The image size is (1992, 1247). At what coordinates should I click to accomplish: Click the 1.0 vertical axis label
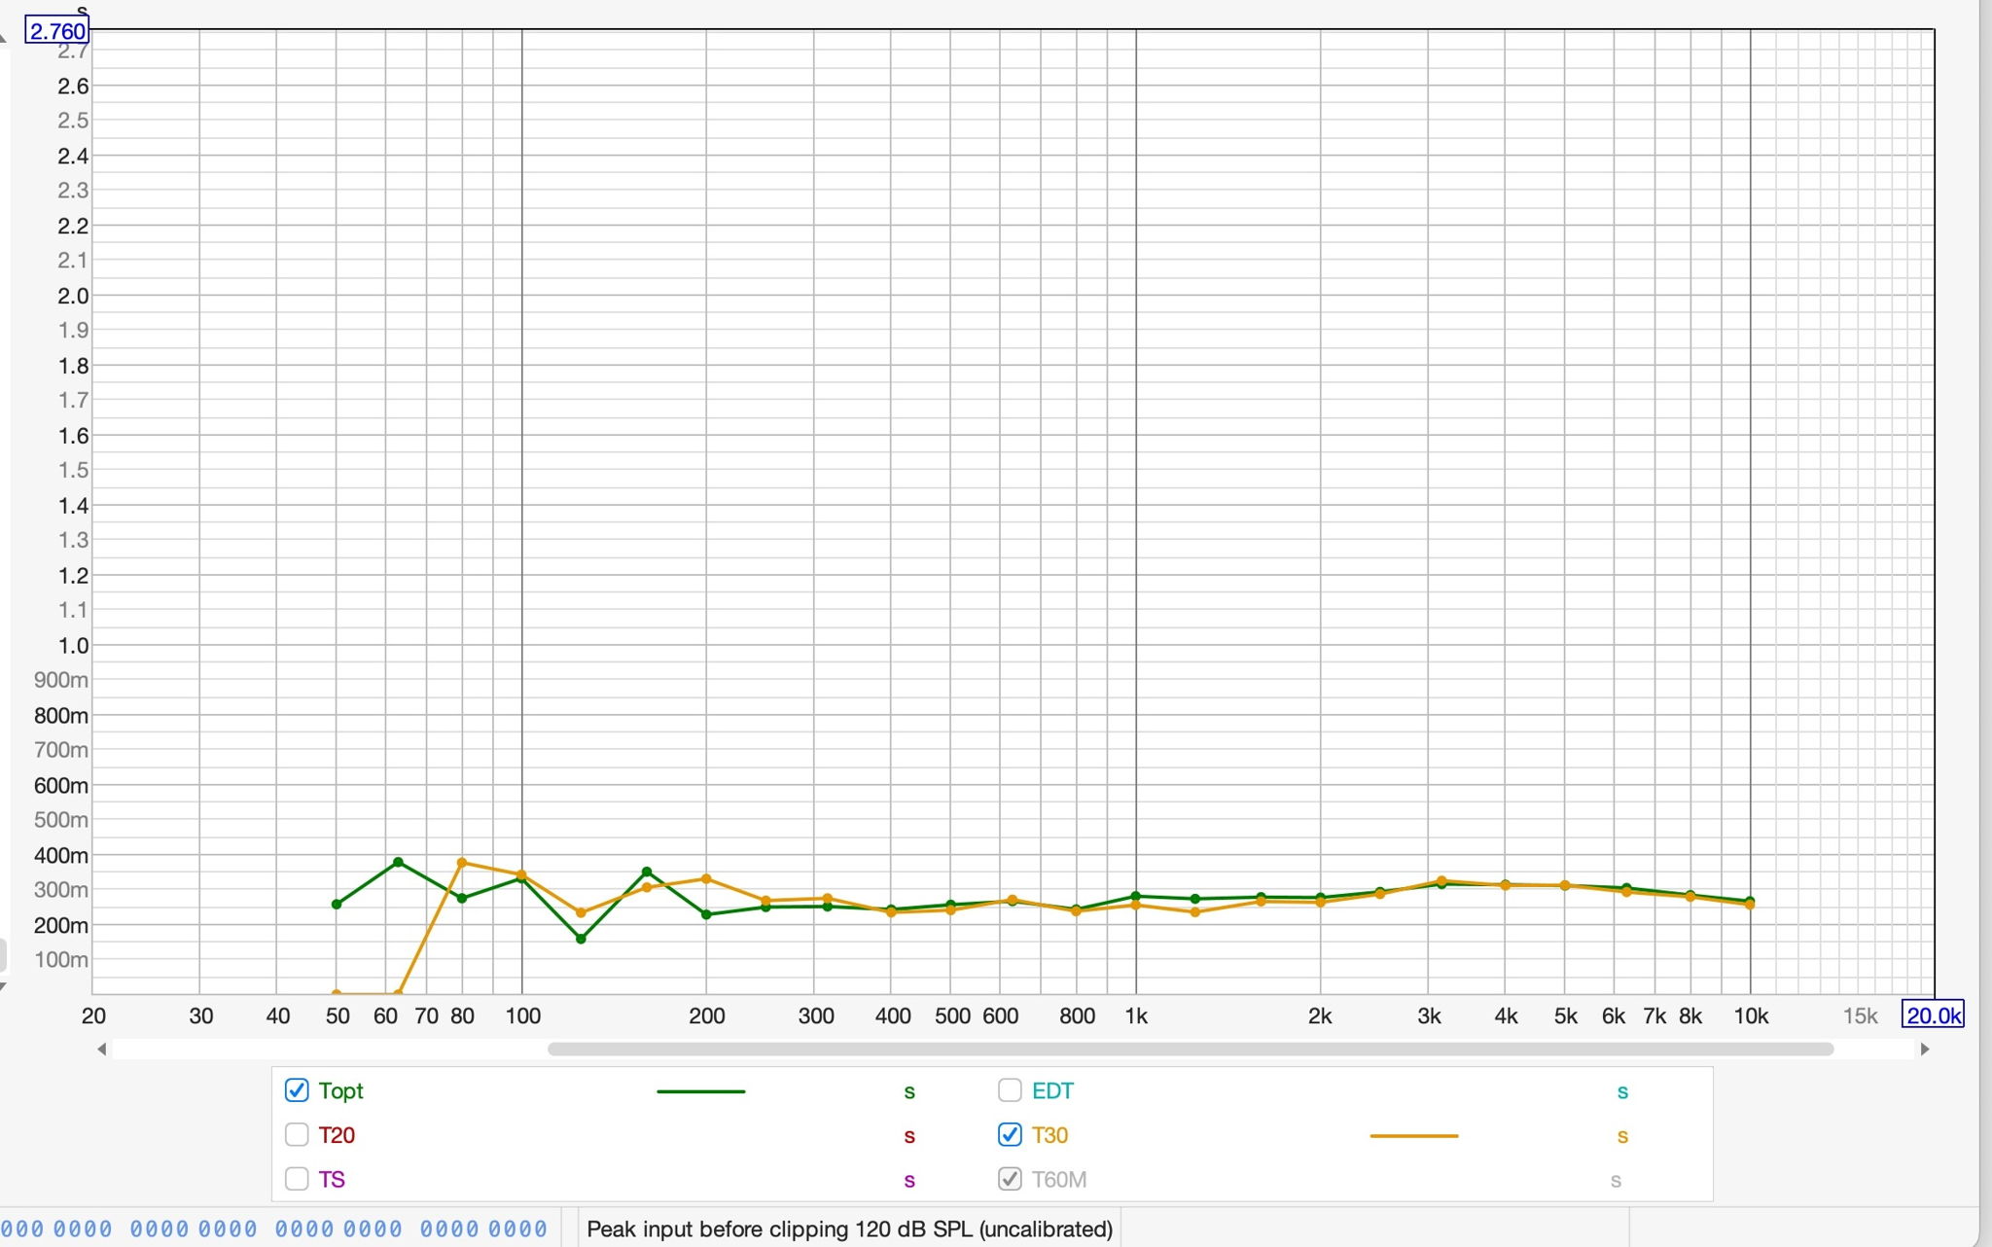[73, 645]
